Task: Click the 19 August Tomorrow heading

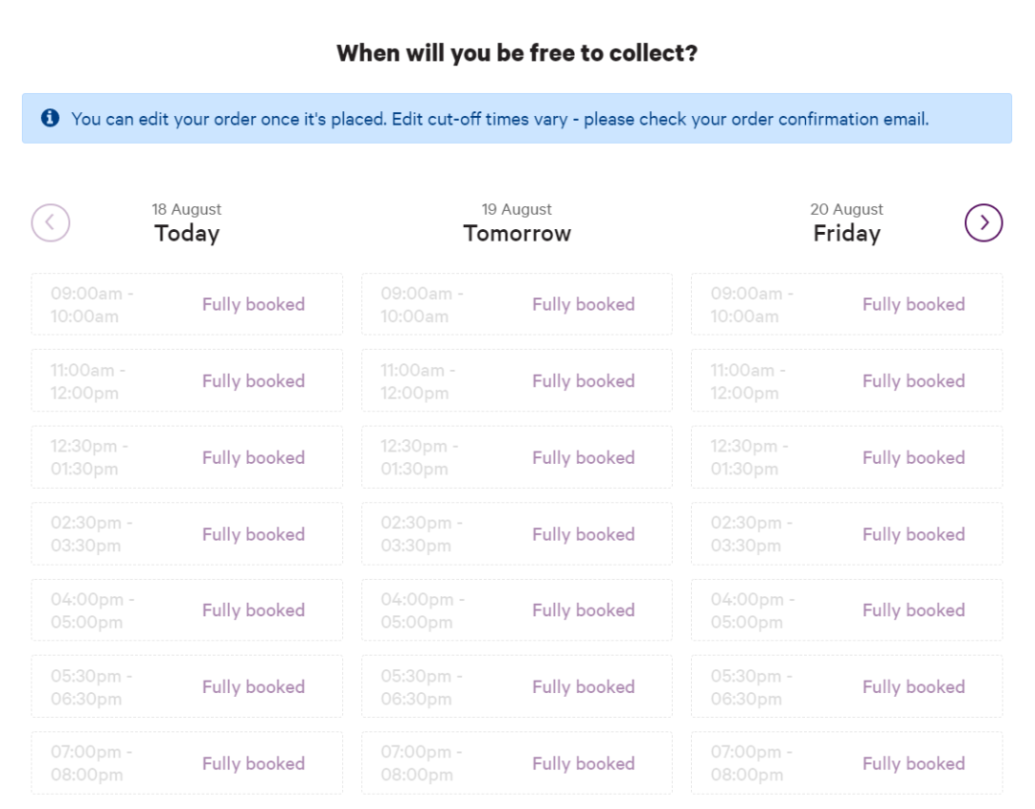Action: click(517, 223)
